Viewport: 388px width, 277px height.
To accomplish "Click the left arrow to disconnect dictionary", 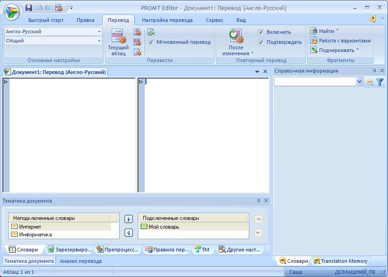I will (x=129, y=233).
